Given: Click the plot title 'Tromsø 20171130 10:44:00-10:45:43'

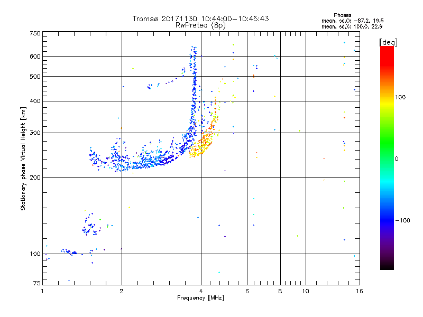Looking at the screenshot, I should [200, 18].
